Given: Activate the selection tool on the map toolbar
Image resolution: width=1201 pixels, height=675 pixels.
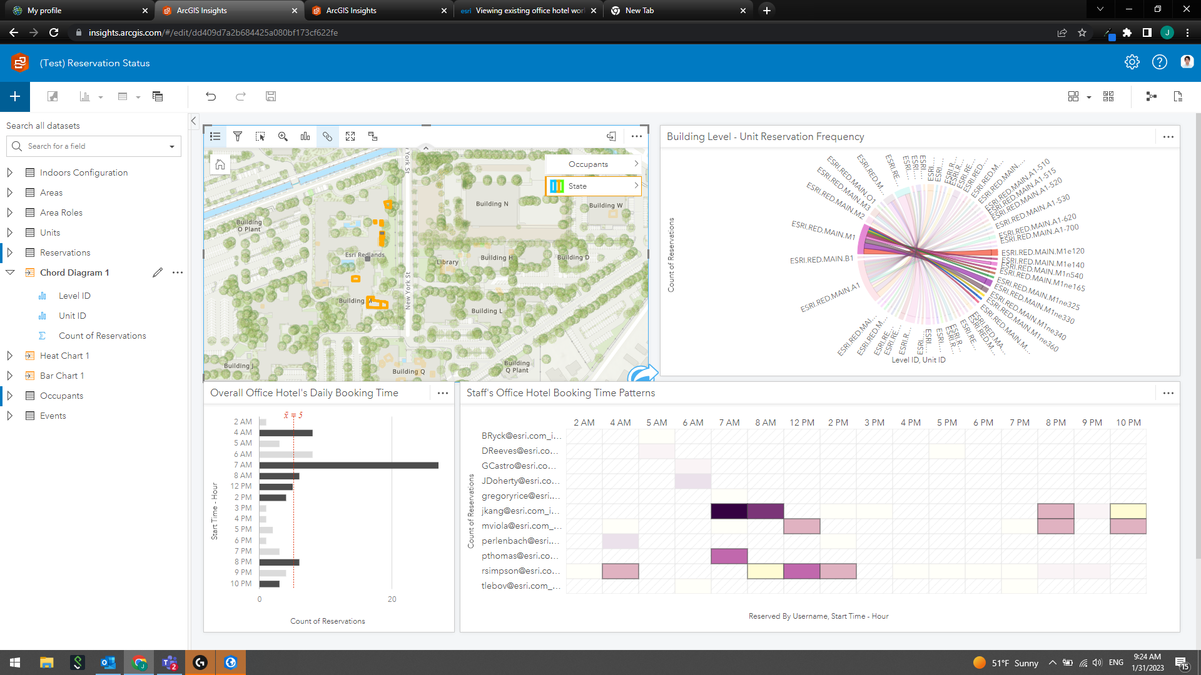Looking at the screenshot, I should (x=260, y=136).
